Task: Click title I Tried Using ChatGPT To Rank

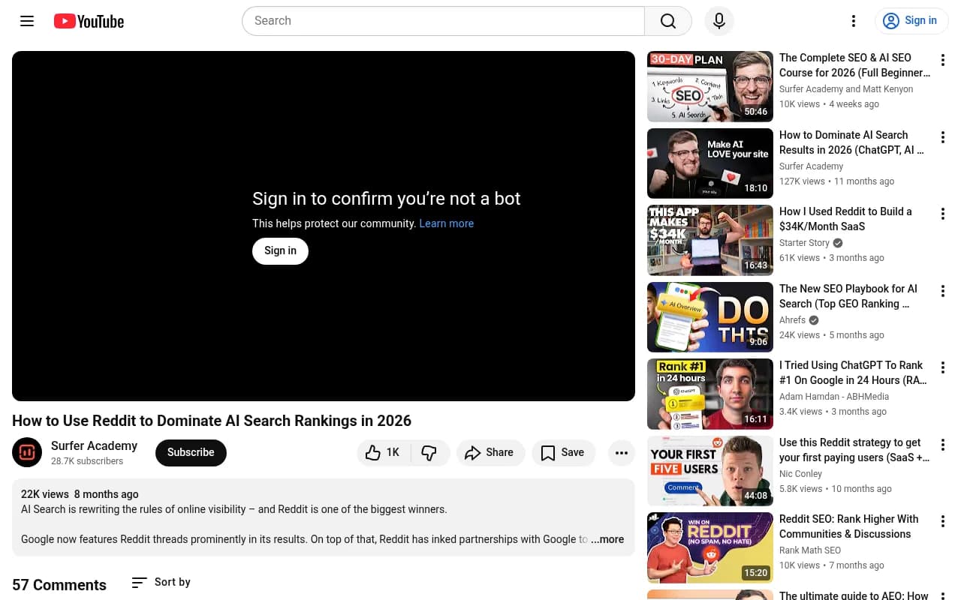Action: click(853, 373)
